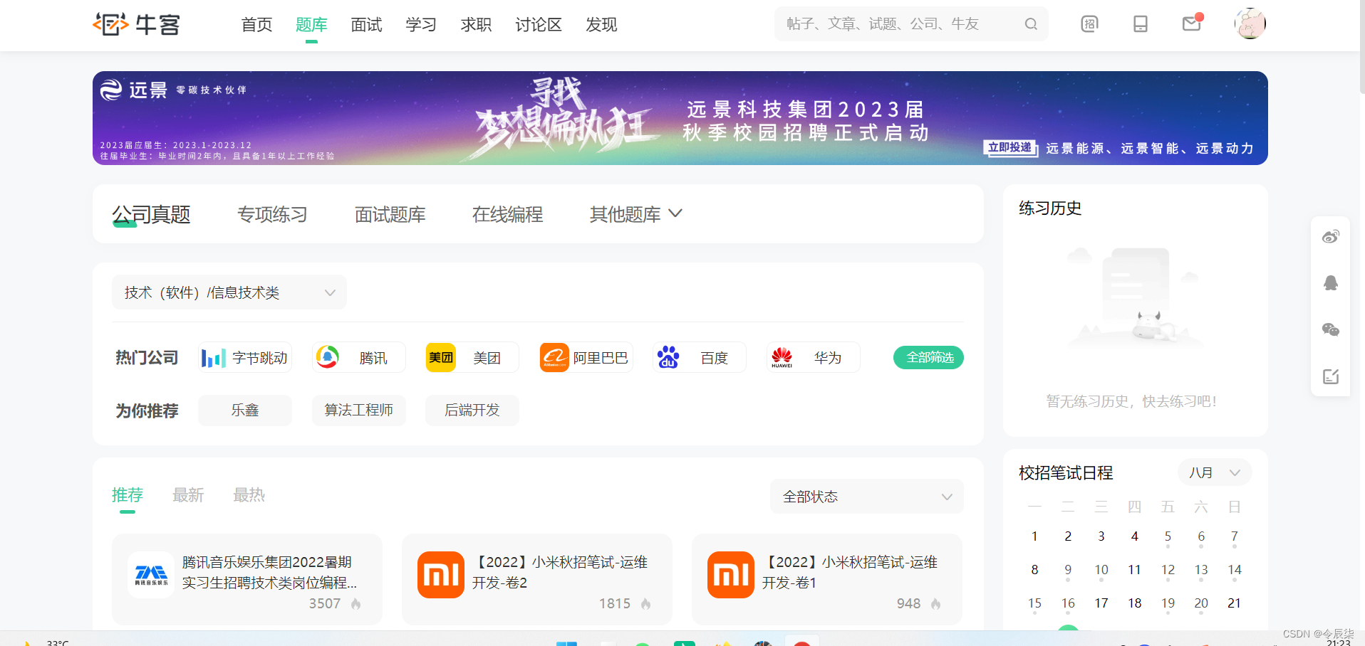This screenshot has width=1365, height=646.
Task: Switch to the 公司真题 tab
Action: pyautogui.click(x=151, y=214)
